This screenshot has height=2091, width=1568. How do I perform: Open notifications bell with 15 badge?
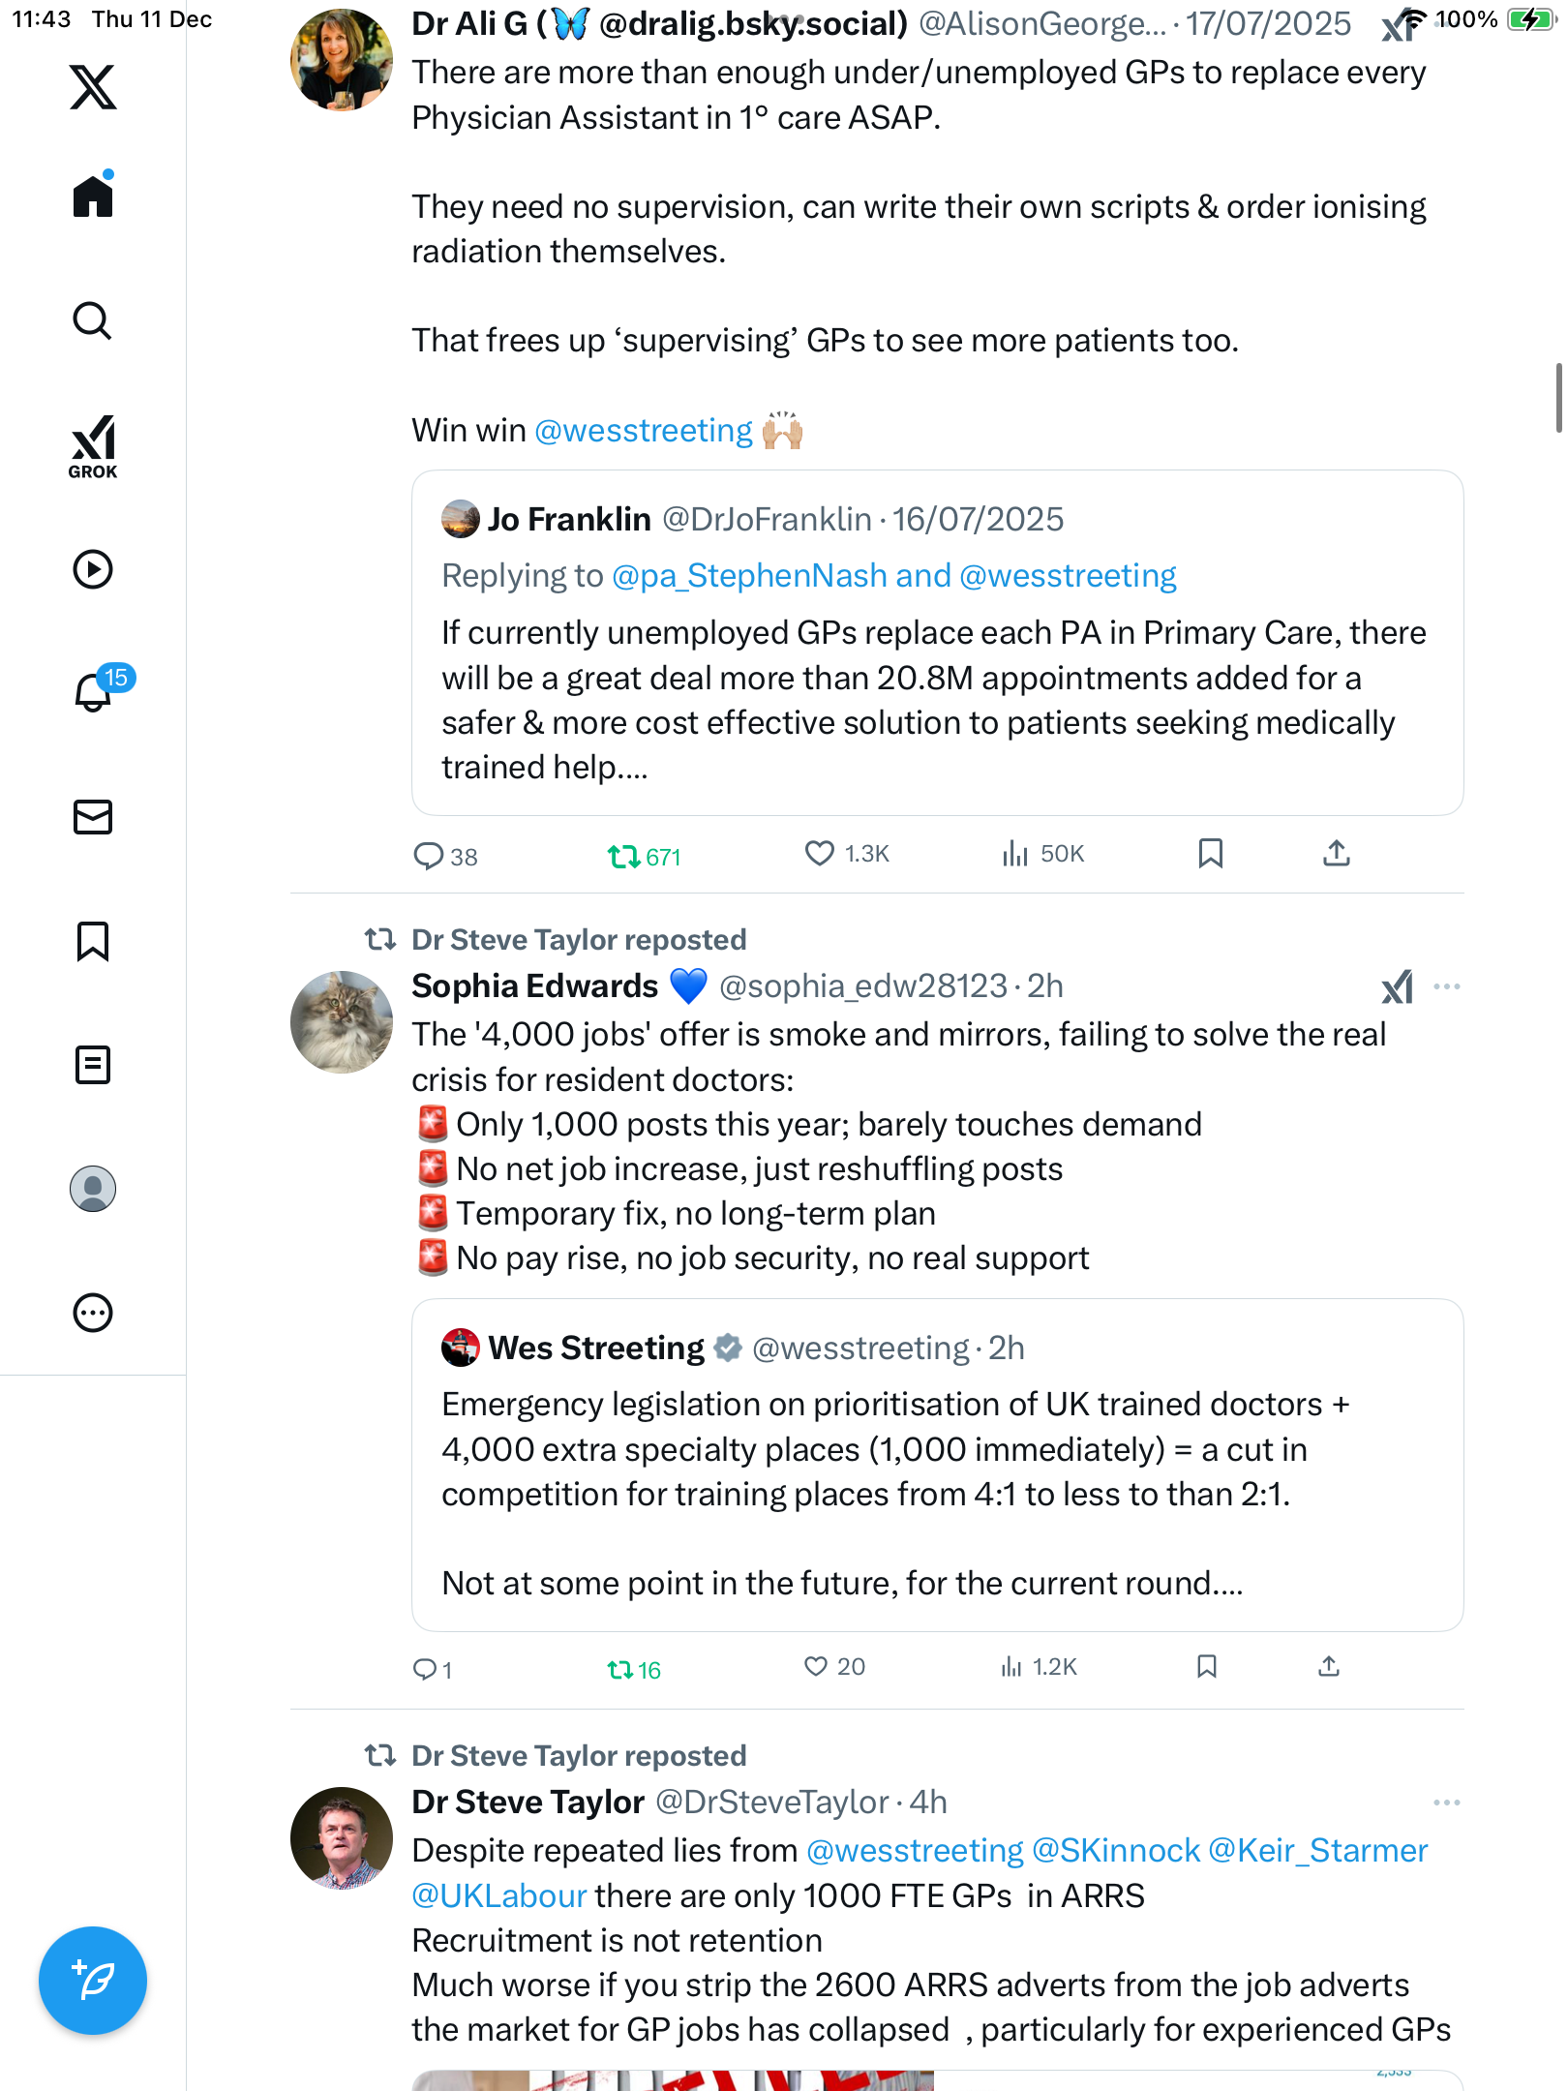(x=95, y=691)
